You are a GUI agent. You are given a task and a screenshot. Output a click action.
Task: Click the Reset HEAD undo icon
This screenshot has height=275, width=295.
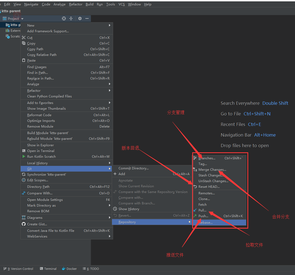pos(195,187)
